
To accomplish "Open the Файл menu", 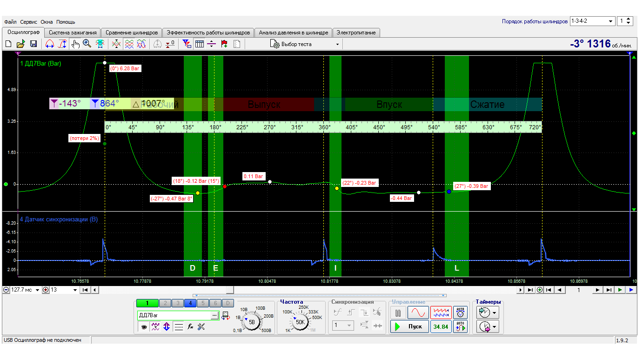I will [10, 22].
